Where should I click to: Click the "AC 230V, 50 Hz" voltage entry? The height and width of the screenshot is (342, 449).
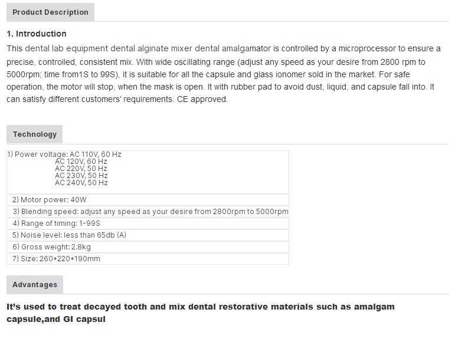(x=81, y=176)
